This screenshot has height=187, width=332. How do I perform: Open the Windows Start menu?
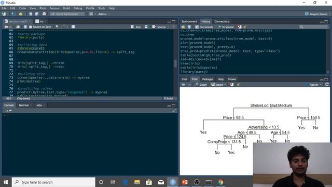tap(6, 182)
